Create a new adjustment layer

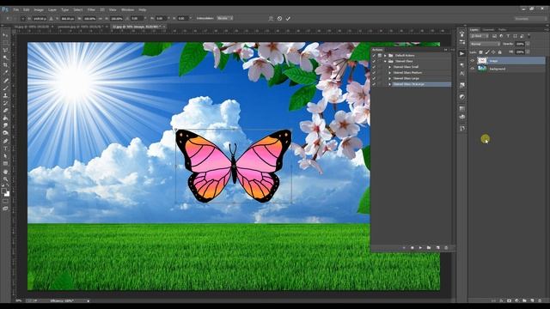pyautogui.click(x=516, y=300)
